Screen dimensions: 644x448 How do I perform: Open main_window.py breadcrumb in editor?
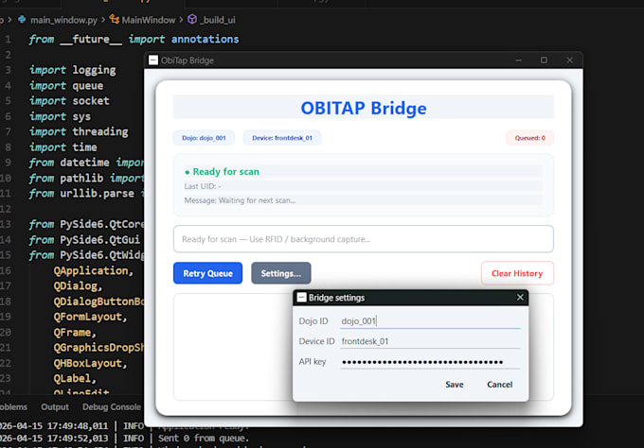coord(63,20)
